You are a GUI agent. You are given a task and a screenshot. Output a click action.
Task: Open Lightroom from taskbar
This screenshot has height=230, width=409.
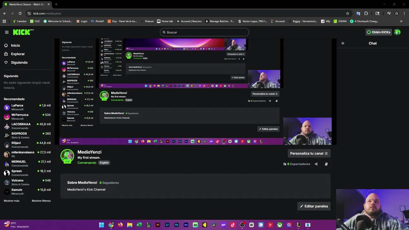pyautogui.click(x=167, y=225)
